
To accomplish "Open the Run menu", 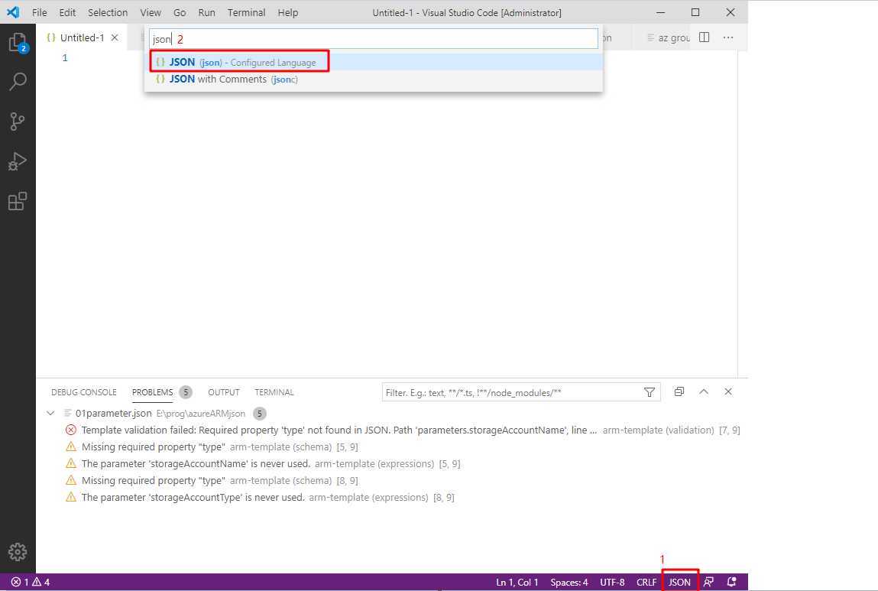I will click(206, 12).
